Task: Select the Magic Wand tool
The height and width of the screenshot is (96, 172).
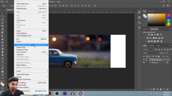Action: coord(2,23)
